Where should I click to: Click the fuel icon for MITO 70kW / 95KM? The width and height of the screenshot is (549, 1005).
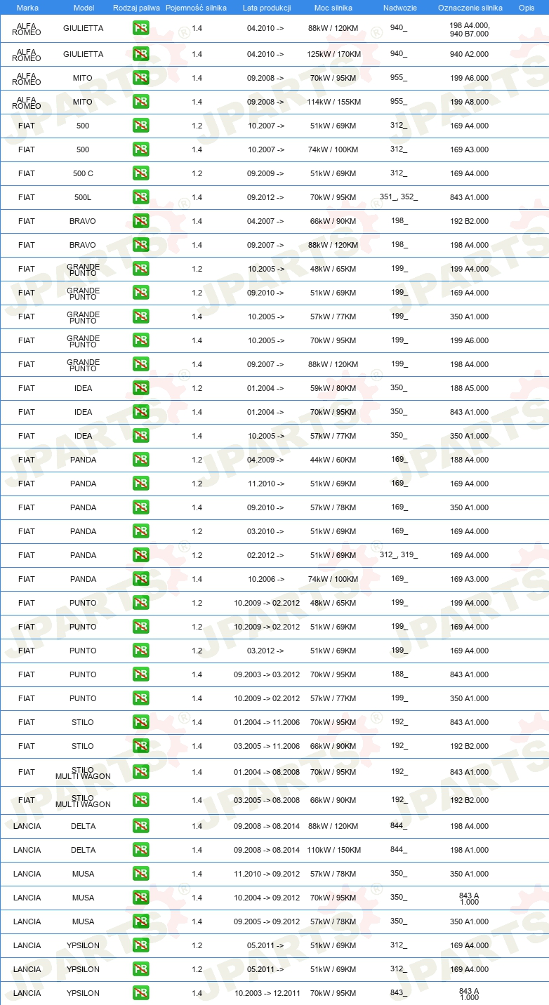click(x=141, y=78)
